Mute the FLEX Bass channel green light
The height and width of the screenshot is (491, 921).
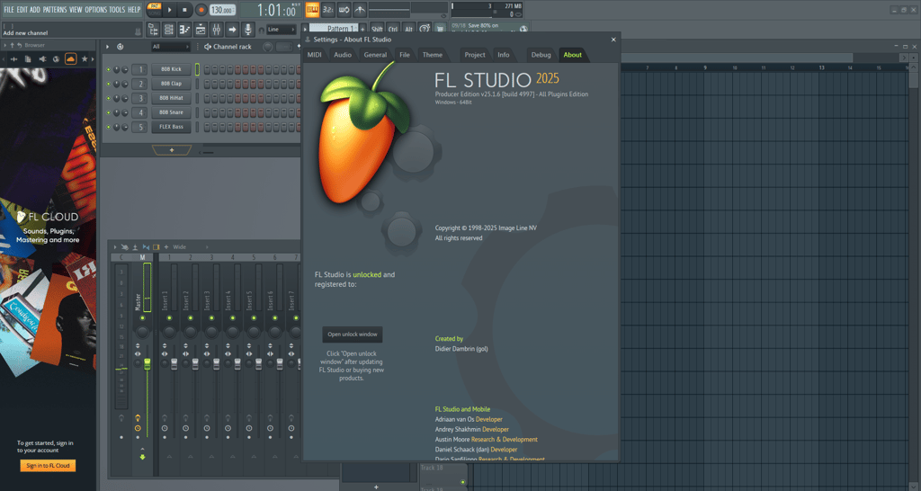(108, 127)
